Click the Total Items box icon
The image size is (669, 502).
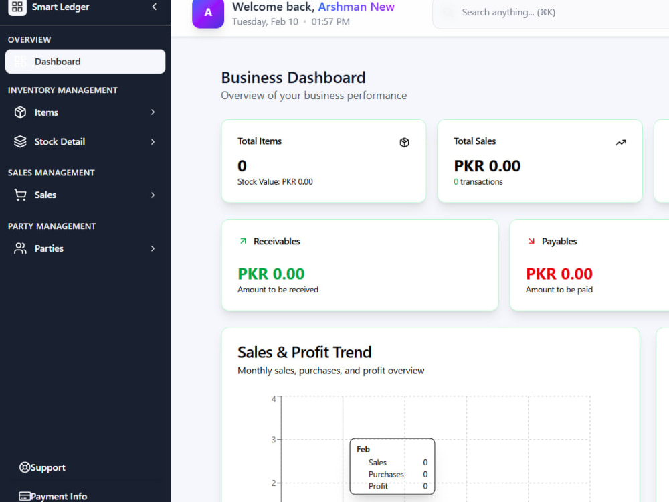pyautogui.click(x=405, y=142)
